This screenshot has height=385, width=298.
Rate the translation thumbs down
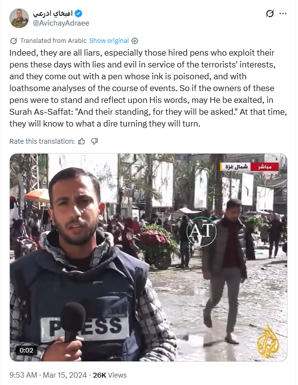click(94, 141)
